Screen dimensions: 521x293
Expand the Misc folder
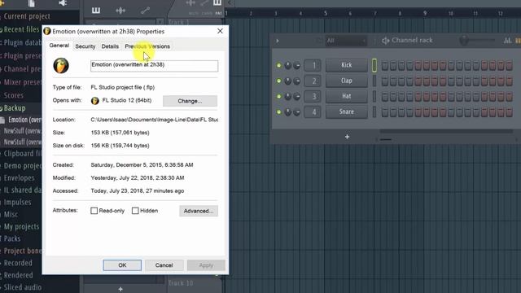[x=11, y=214]
